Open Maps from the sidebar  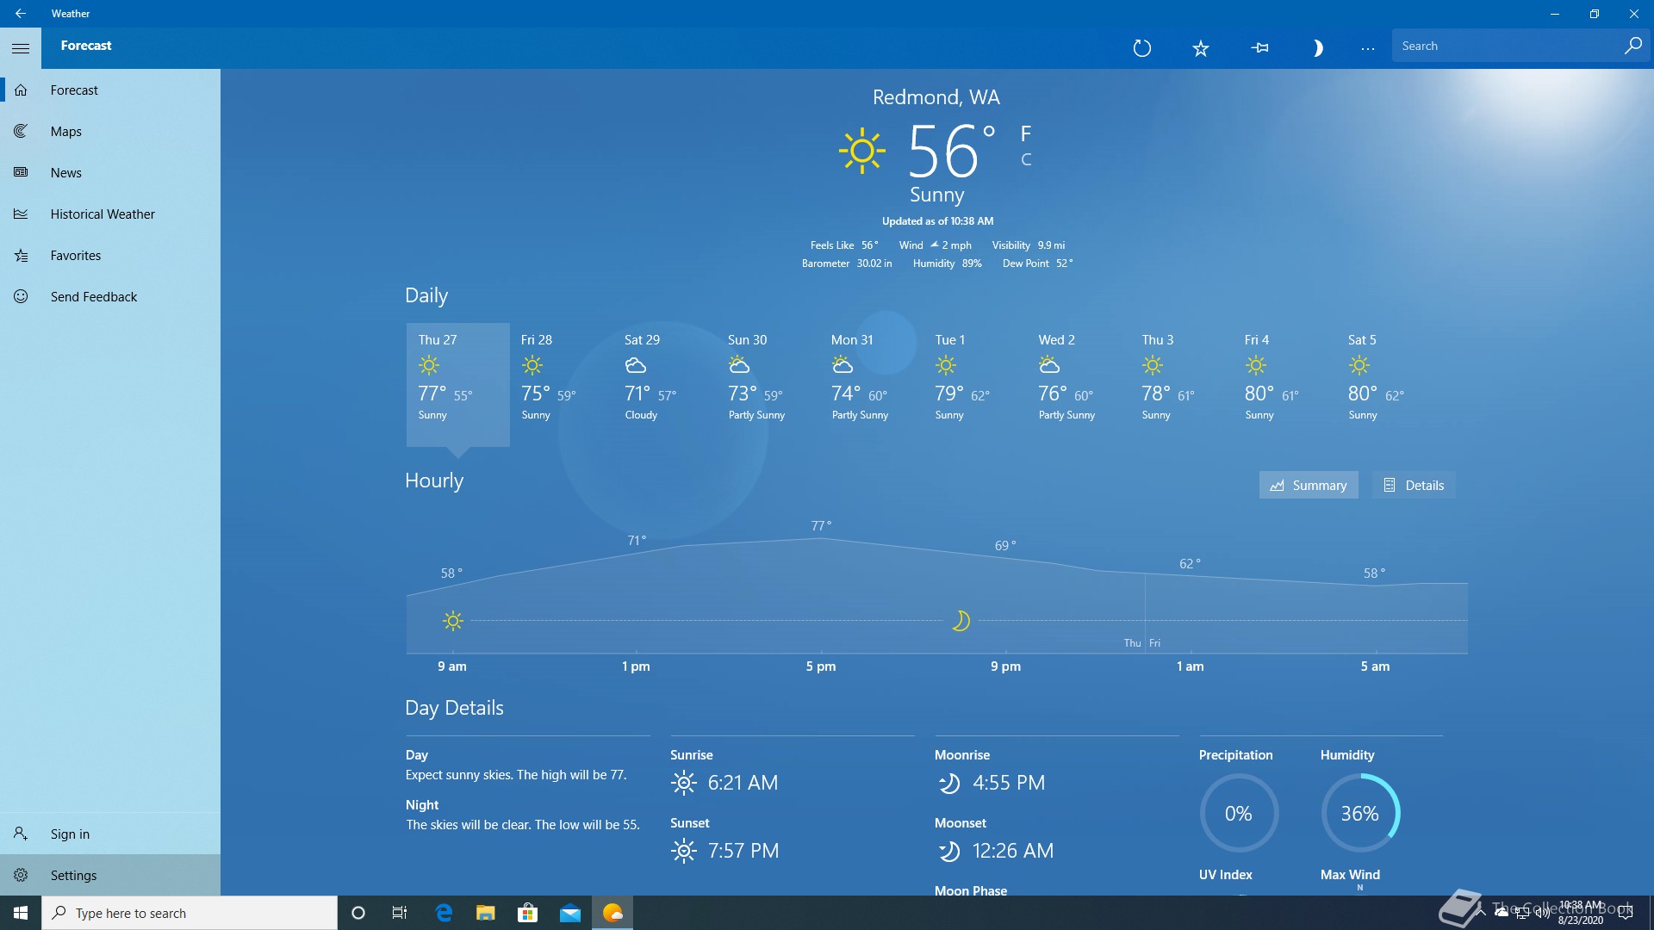tap(110, 132)
